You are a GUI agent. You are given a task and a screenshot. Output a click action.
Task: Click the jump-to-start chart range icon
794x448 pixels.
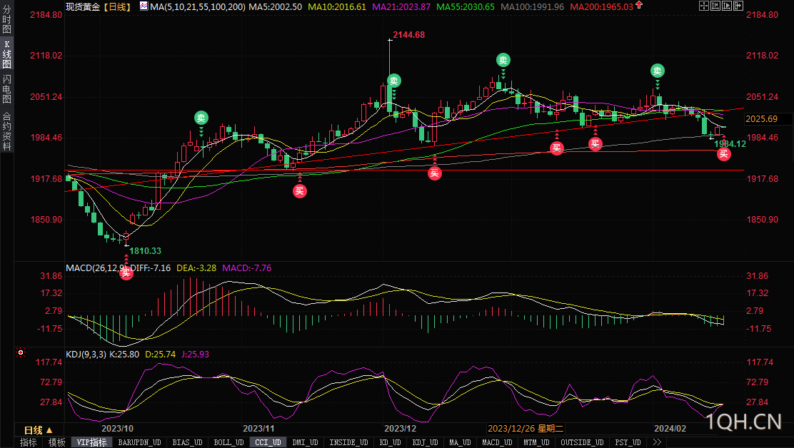click(715, 6)
